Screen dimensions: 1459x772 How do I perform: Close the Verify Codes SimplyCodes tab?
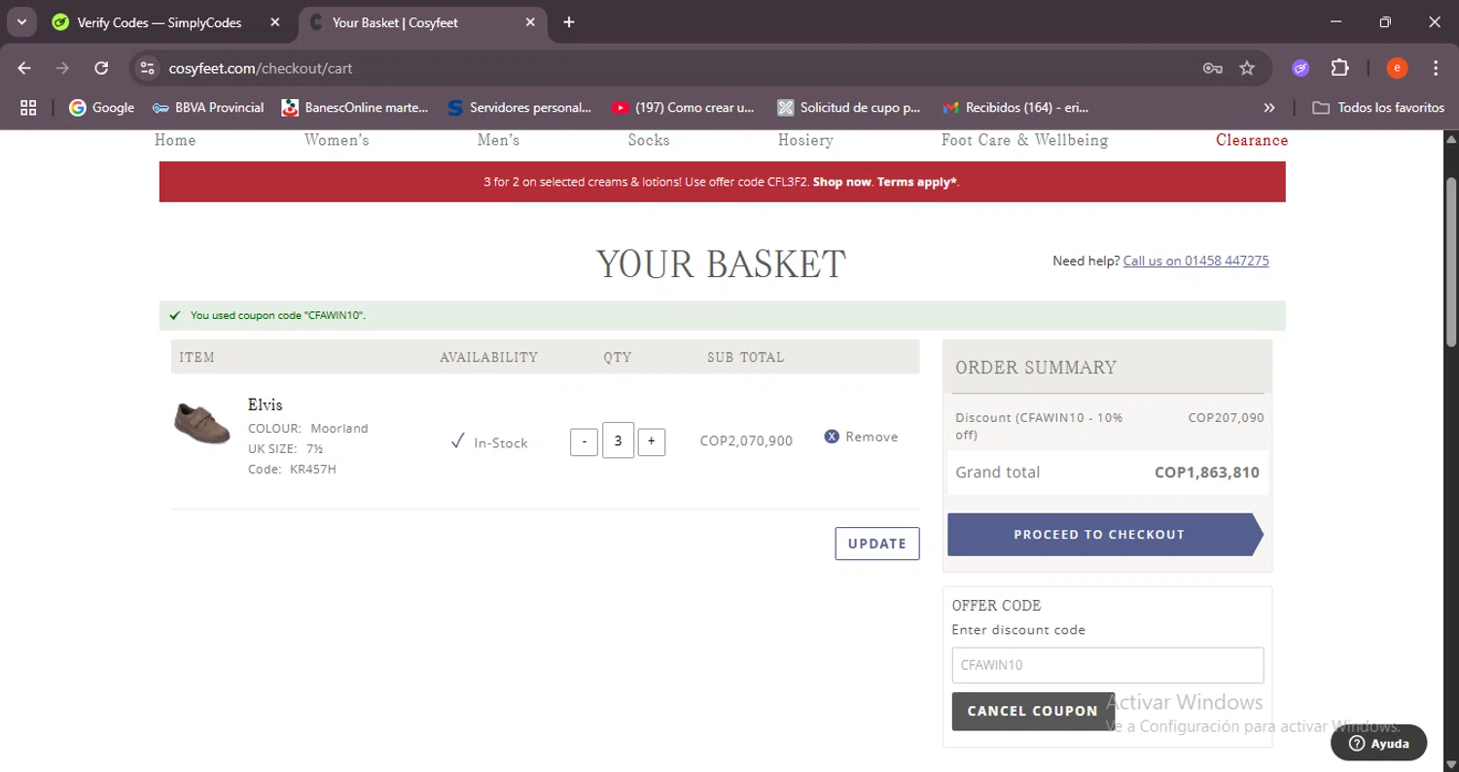pos(275,22)
